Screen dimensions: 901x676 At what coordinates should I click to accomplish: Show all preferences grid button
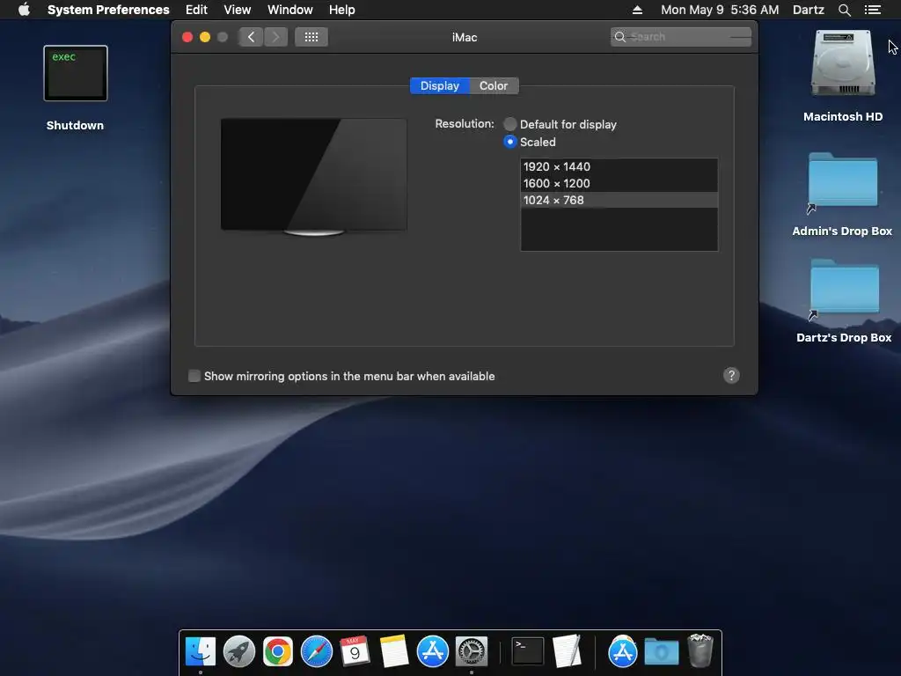point(311,37)
